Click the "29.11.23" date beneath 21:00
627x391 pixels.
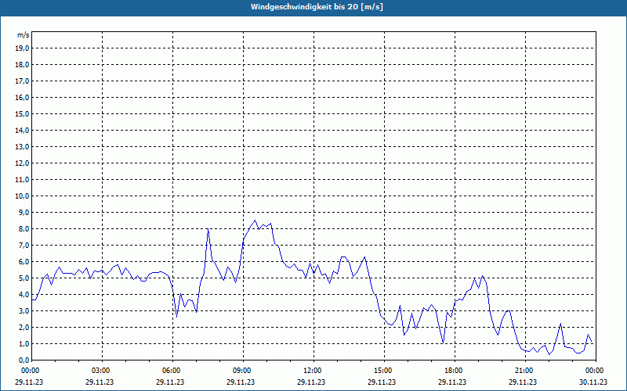(x=523, y=382)
